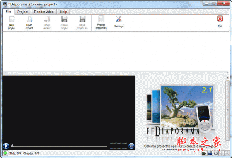Open the Help tab

[x=63, y=12]
